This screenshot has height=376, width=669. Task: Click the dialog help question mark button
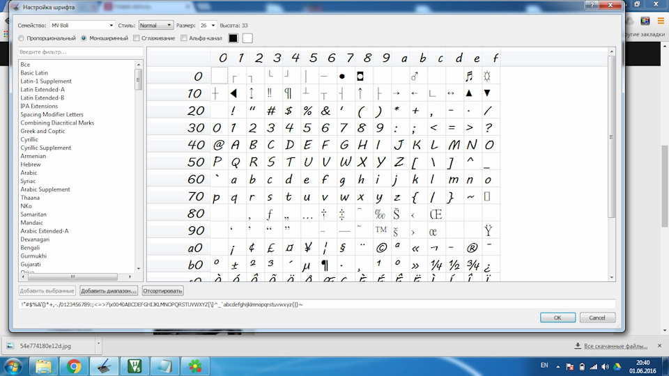(592, 5)
